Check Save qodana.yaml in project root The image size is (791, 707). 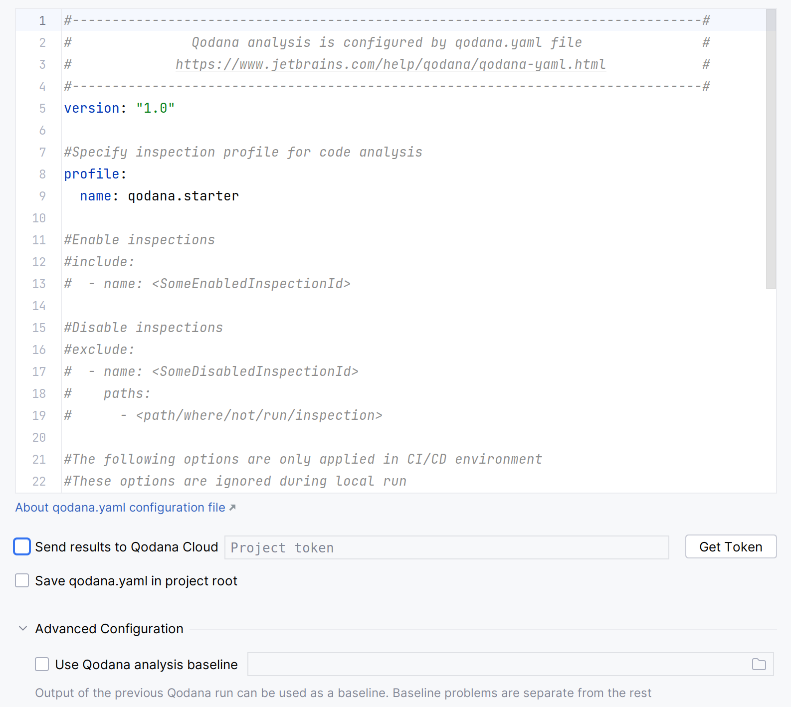click(x=22, y=580)
